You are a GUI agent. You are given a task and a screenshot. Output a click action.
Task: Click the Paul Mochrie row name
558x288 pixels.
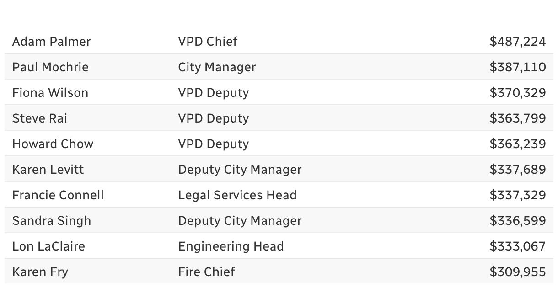click(50, 67)
